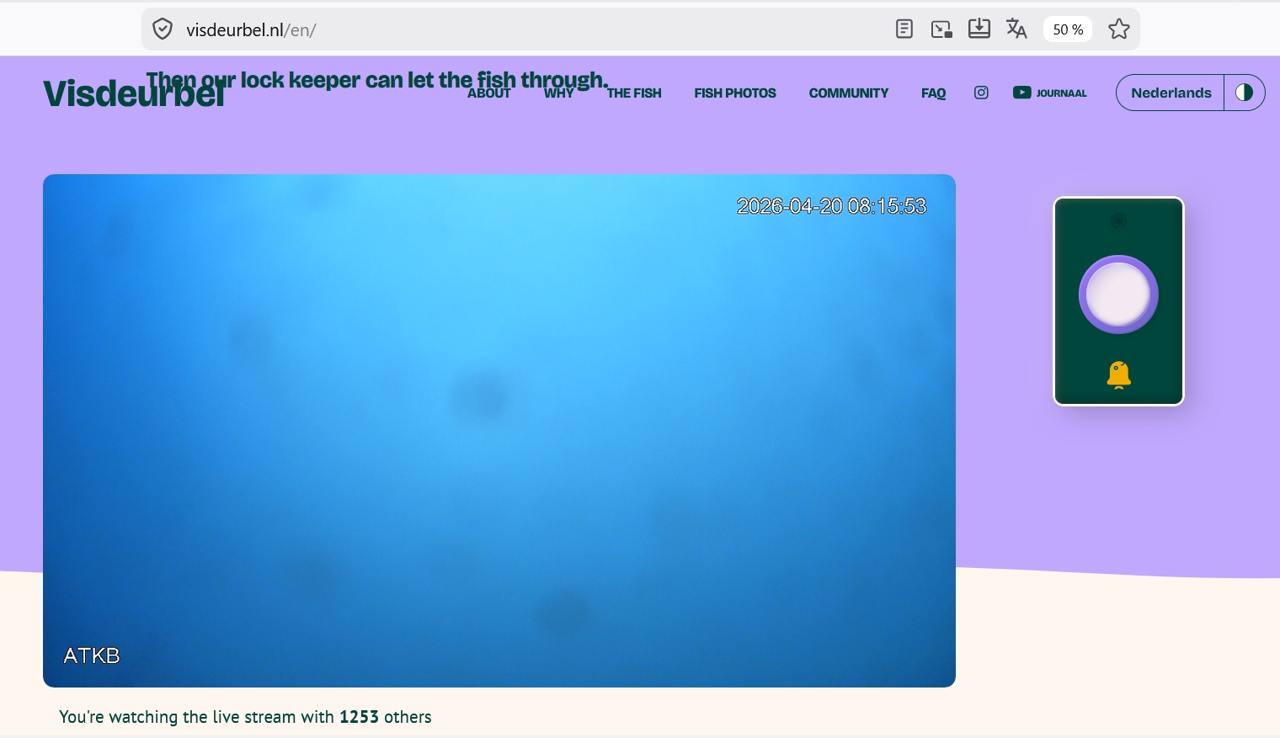
Task: Open the YouTube JOURNAAL link
Action: 1049,93
